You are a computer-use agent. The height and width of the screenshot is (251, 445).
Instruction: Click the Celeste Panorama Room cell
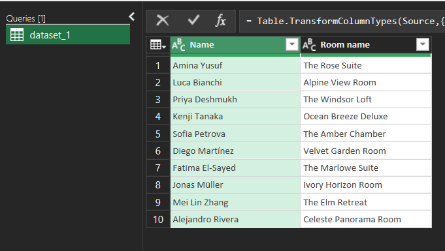(366, 219)
